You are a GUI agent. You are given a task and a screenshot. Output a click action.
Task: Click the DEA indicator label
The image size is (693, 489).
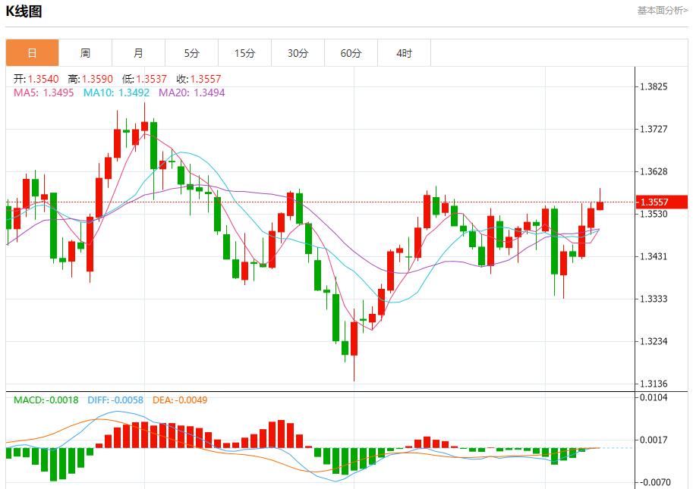coord(182,398)
